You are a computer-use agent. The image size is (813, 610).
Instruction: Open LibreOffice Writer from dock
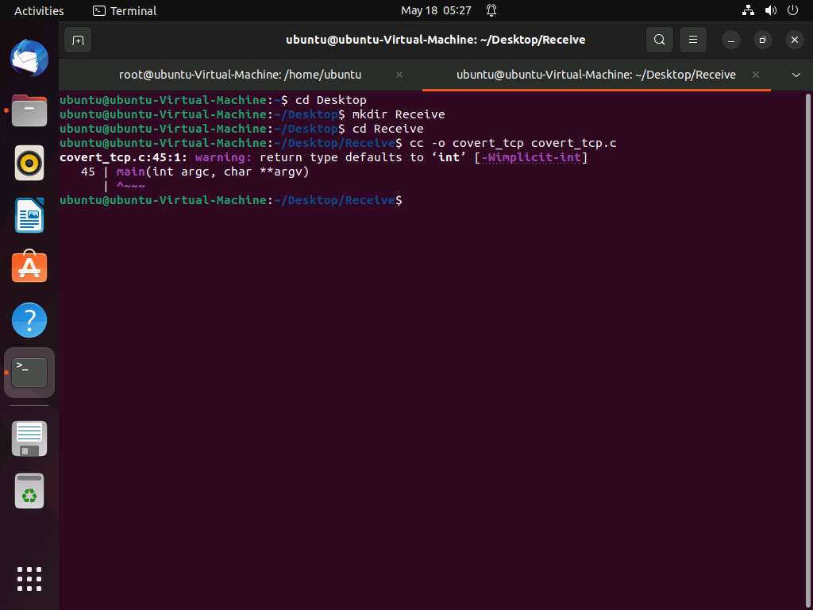29,215
